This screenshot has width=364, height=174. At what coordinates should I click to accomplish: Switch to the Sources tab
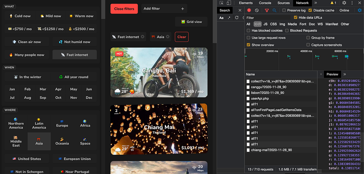[x=284, y=3]
